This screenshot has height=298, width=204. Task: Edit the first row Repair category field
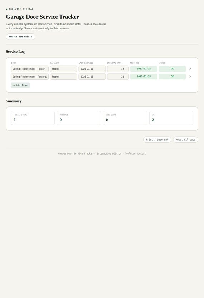click(64, 69)
